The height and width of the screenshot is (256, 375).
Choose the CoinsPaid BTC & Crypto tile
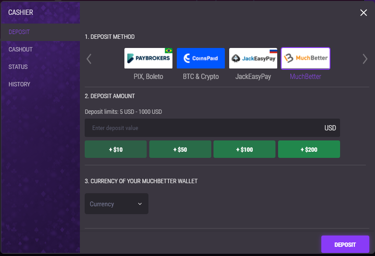click(x=201, y=58)
